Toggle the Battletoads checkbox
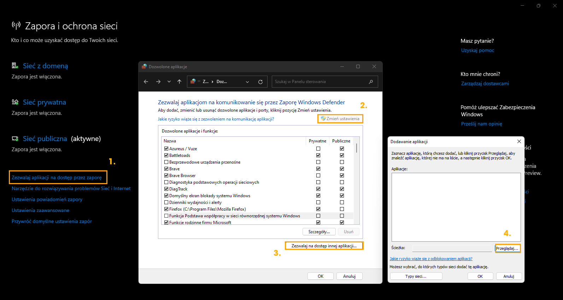The height and width of the screenshot is (300, 563). point(166,155)
